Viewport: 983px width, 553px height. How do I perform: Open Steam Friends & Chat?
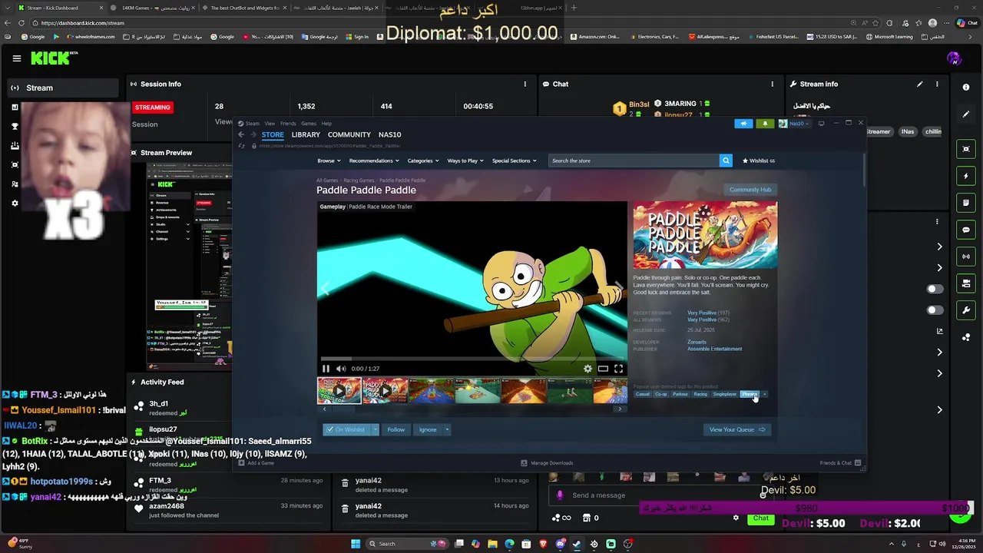pos(840,463)
